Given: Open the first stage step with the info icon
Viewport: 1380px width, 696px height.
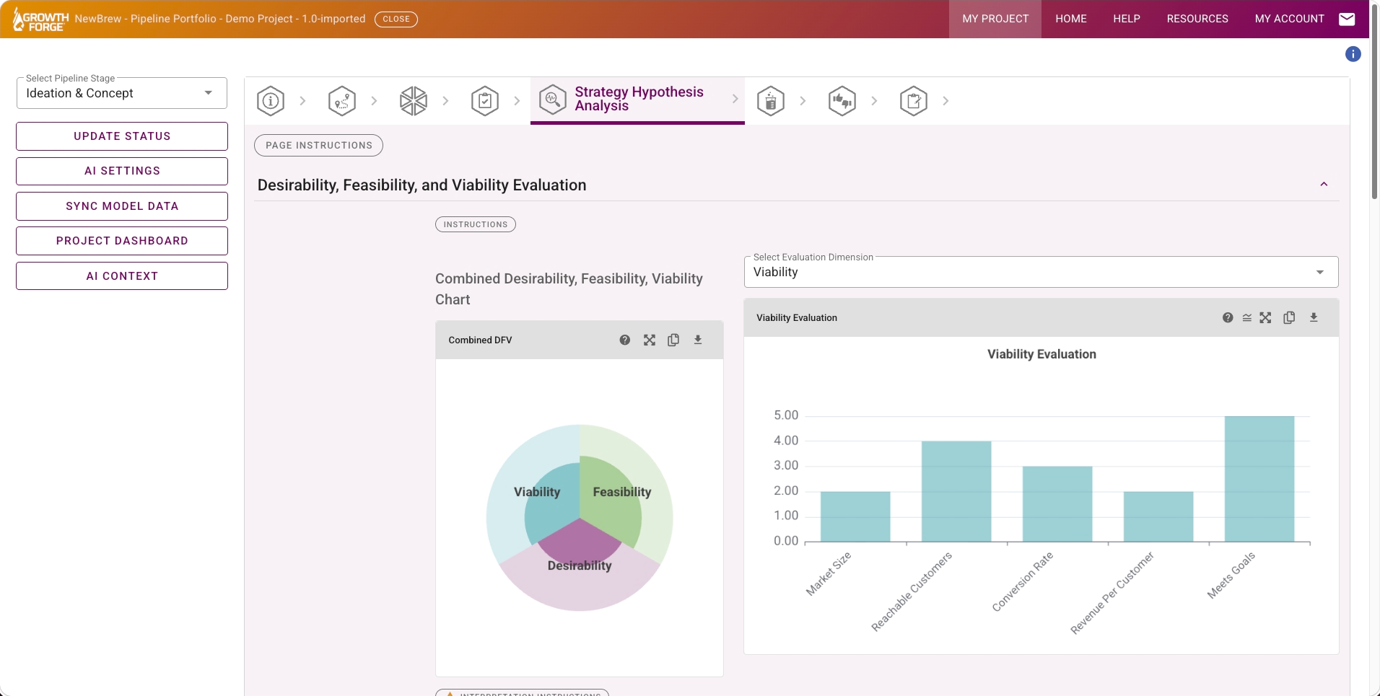Looking at the screenshot, I should click(x=271, y=101).
